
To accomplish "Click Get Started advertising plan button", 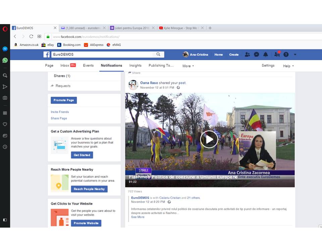I will point(82,155).
